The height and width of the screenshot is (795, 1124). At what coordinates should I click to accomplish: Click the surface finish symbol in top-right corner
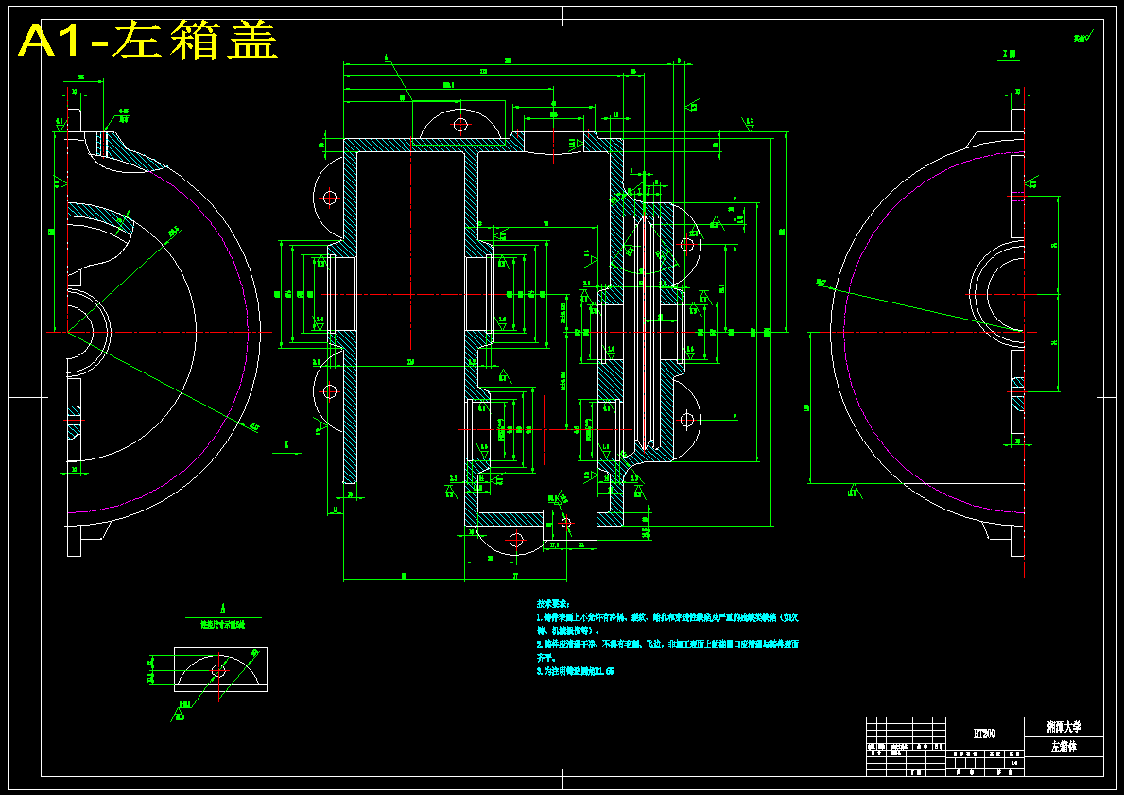pyautogui.click(x=1082, y=37)
